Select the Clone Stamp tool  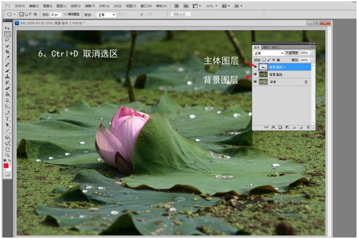tap(7, 77)
